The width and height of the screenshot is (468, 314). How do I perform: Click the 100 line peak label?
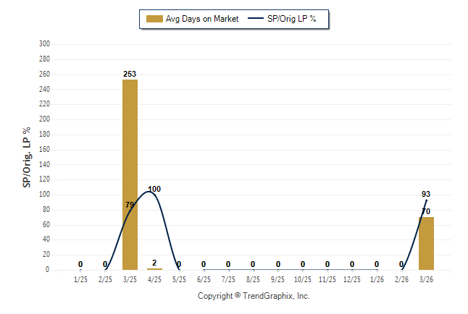pos(154,190)
